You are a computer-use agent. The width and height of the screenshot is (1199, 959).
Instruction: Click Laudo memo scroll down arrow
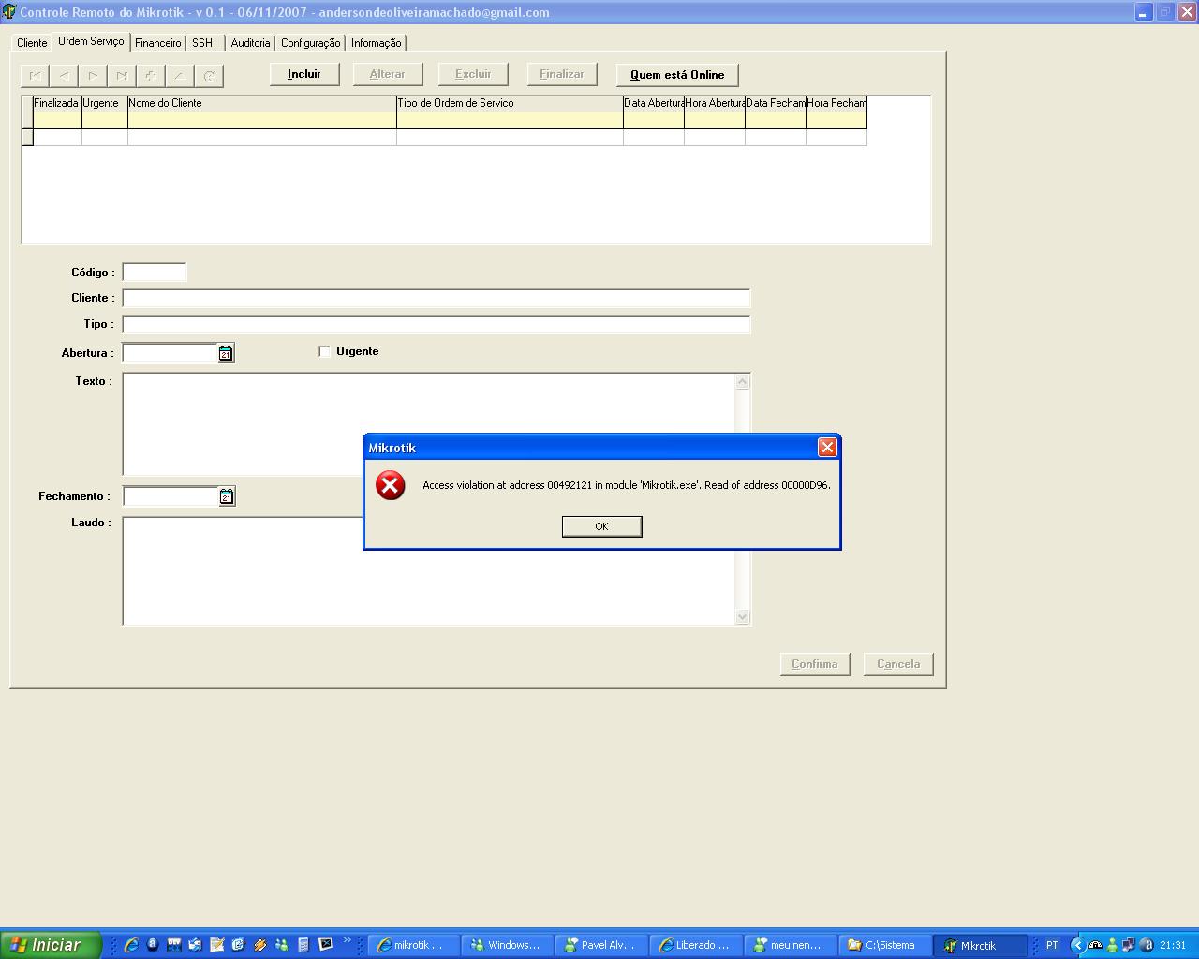[x=743, y=616]
